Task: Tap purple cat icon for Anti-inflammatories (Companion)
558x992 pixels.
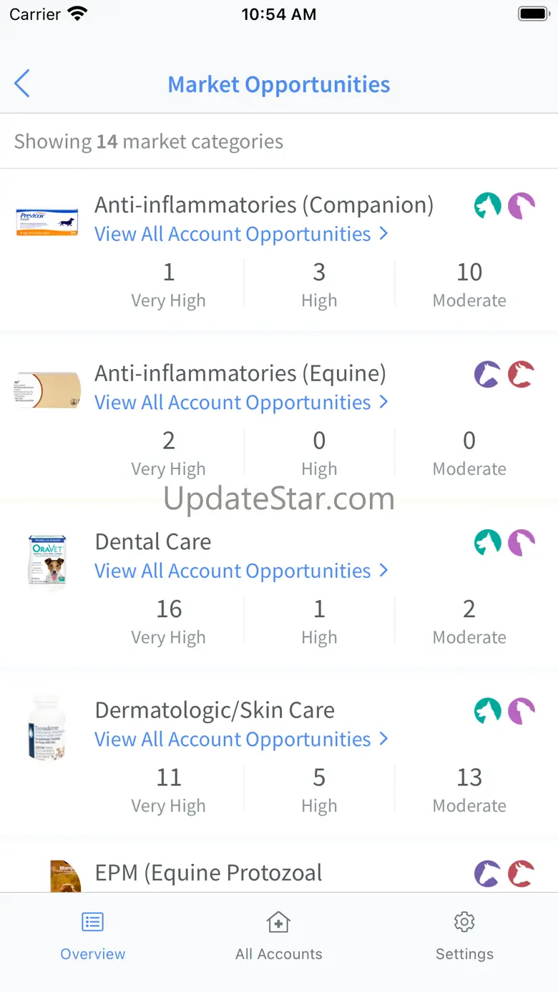Action: 522,206
